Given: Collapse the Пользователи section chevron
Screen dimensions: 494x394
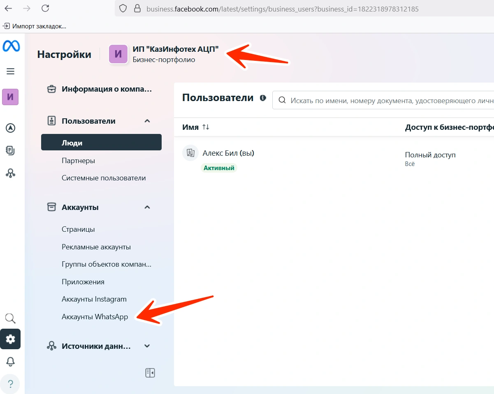Looking at the screenshot, I should pos(147,121).
